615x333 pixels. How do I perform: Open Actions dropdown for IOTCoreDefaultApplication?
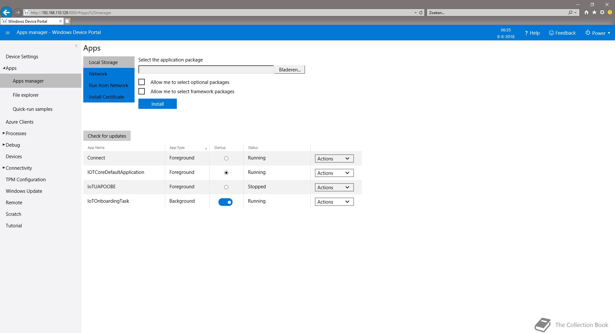(x=334, y=173)
